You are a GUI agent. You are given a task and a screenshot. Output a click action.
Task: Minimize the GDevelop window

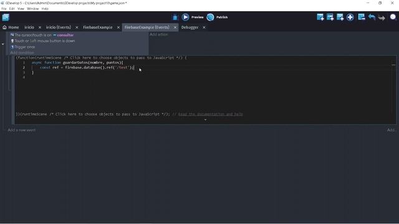pos(368,3)
